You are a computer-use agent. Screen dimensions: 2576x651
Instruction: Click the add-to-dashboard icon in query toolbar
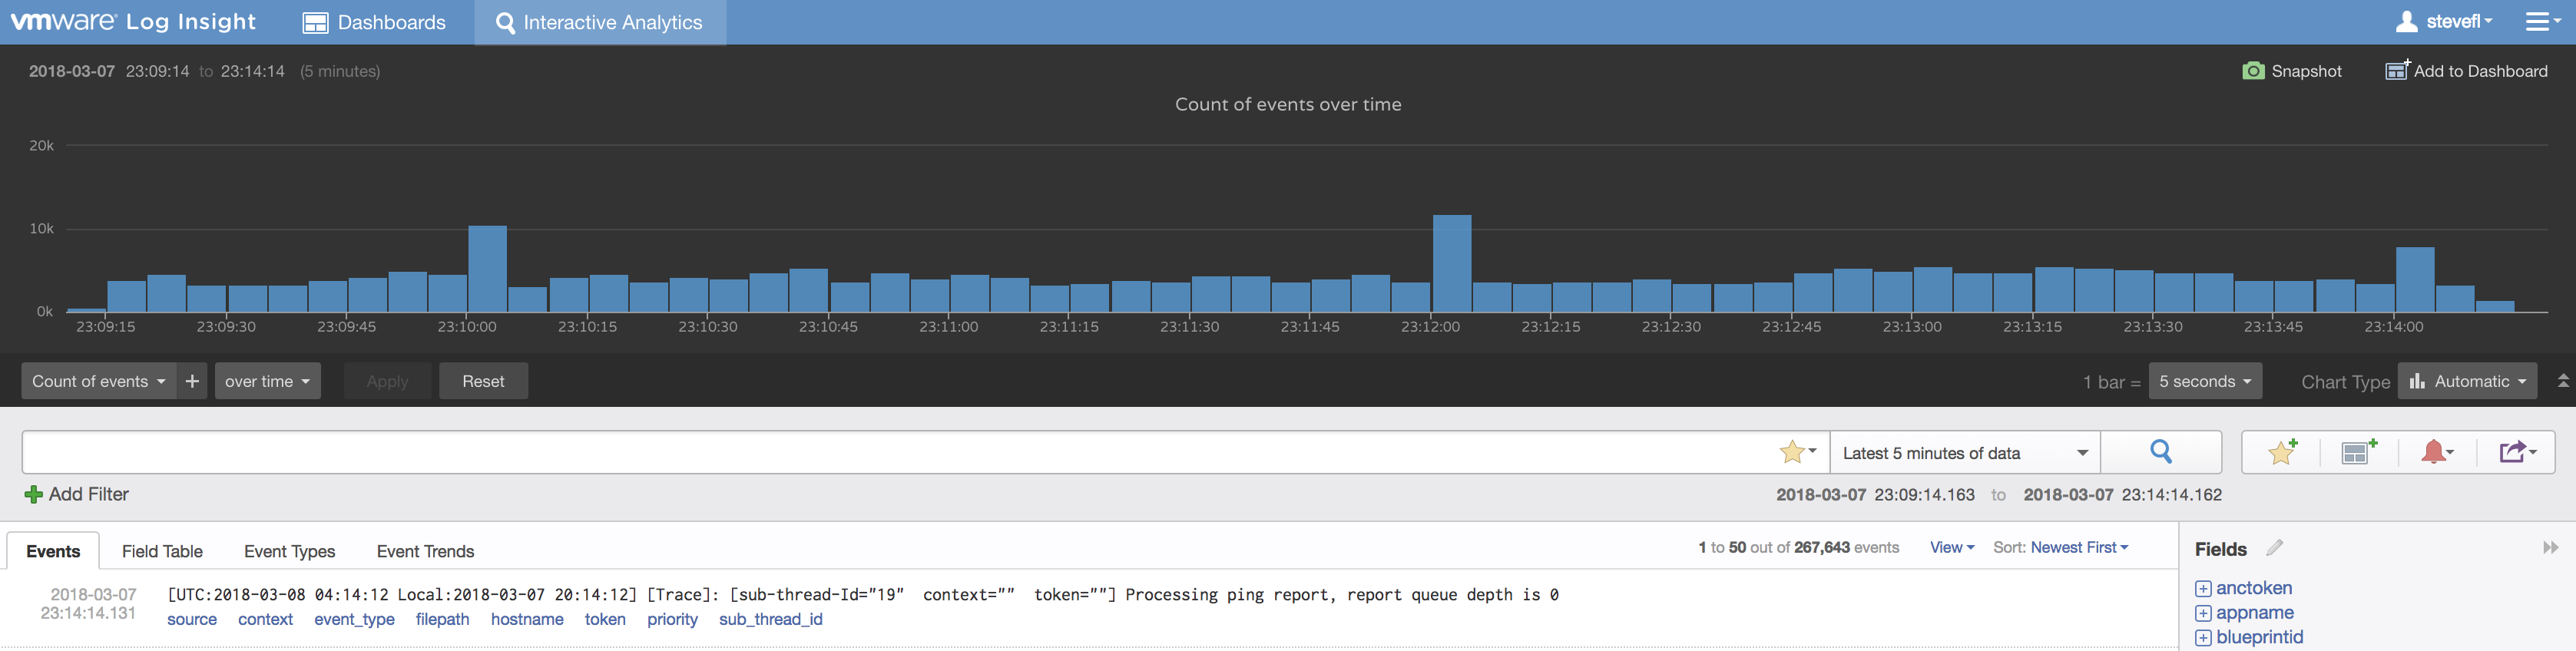pos(2358,453)
